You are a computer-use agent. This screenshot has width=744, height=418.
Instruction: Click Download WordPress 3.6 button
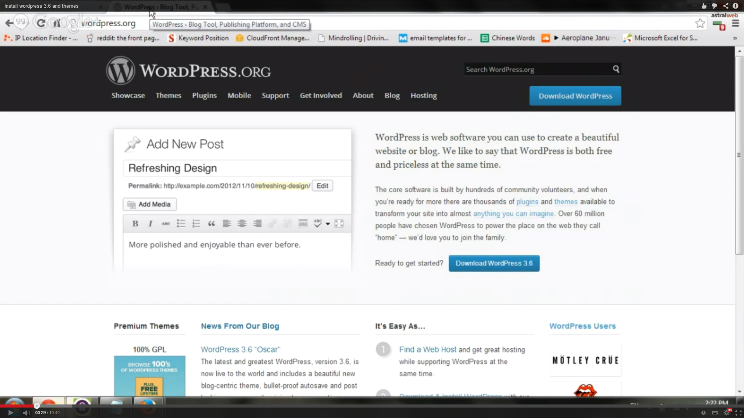click(x=494, y=263)
